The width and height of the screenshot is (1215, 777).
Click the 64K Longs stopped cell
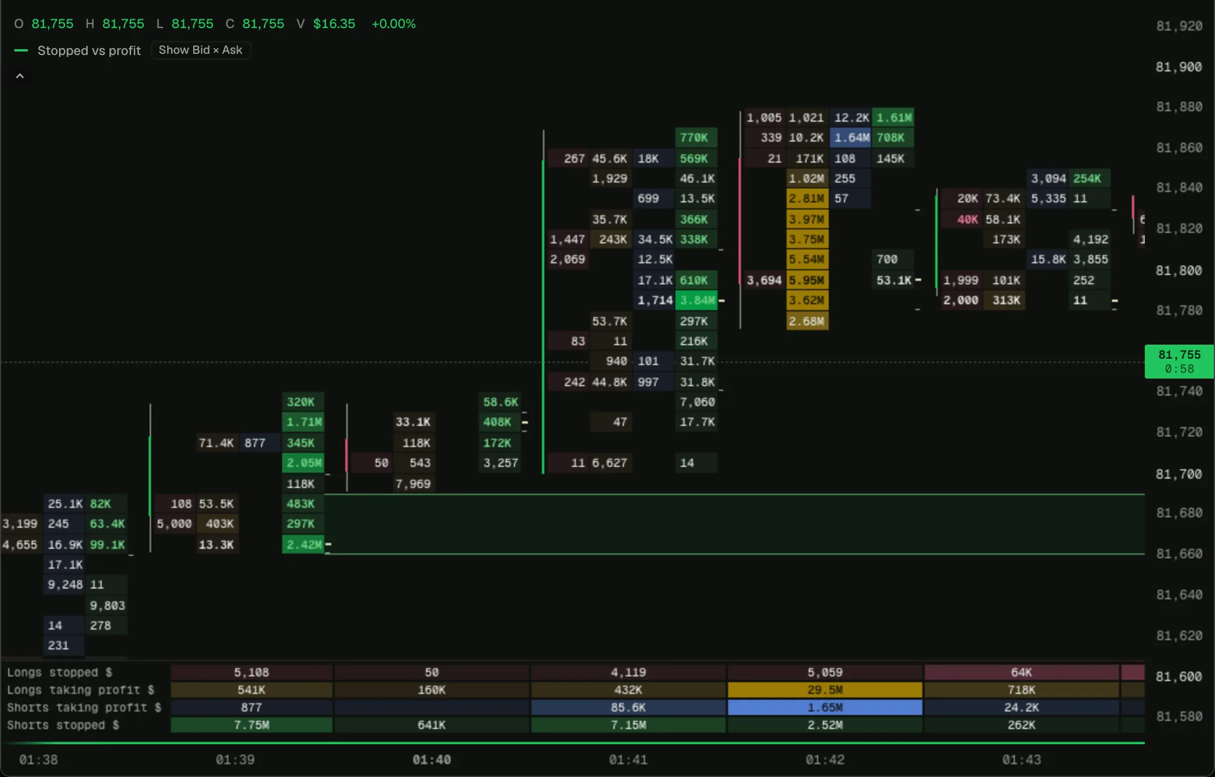(1021, 672)
